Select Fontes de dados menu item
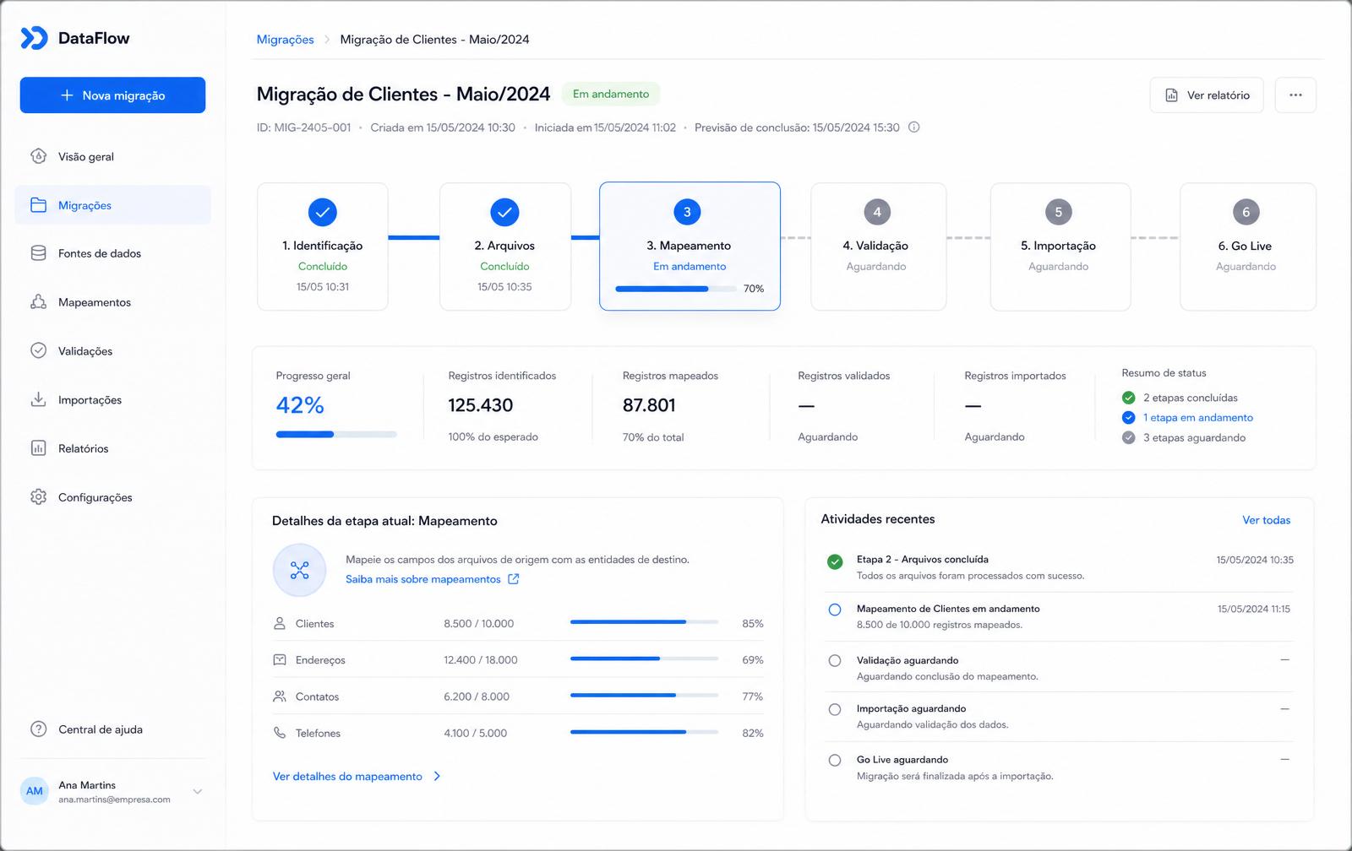The height and width of the screenshot is (851, 1352). point(113,253)
